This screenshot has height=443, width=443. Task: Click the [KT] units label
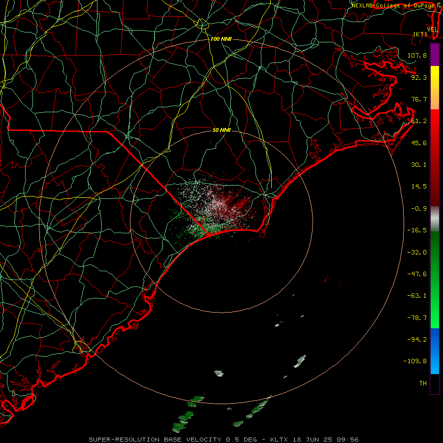420,34
